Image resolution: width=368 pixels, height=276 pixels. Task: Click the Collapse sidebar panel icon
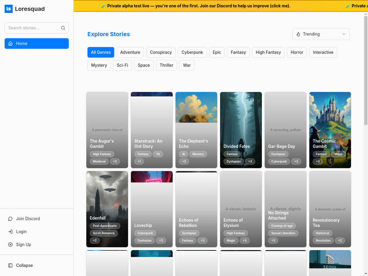[10, 265]
